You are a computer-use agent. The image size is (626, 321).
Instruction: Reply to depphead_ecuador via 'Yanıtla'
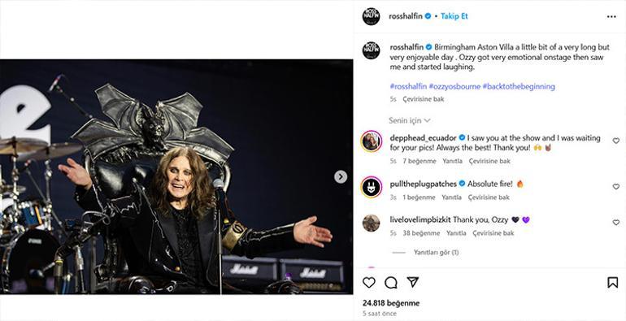(452, 161)
